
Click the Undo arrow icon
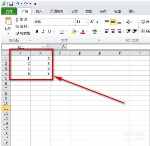(x=18, y=4)
